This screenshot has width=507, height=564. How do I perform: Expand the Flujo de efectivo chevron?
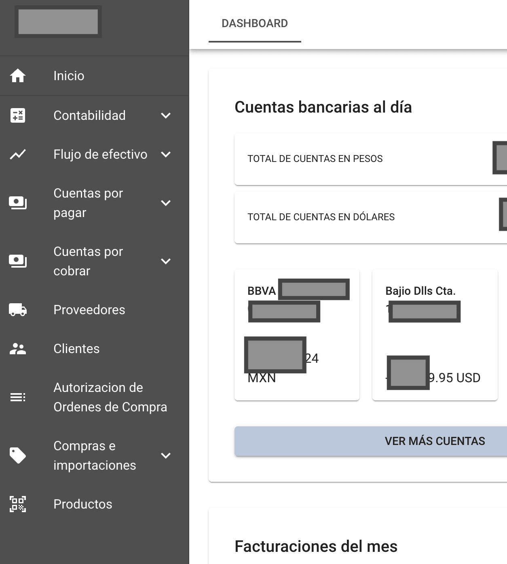166,154
